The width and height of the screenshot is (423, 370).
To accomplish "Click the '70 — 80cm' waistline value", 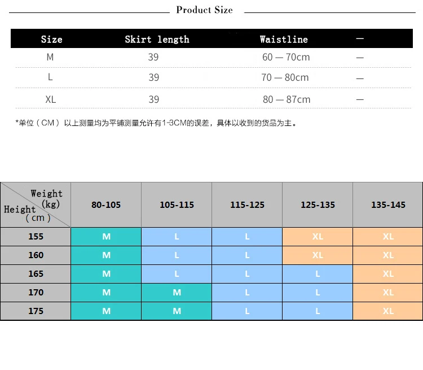I will [x=285, y=77].
